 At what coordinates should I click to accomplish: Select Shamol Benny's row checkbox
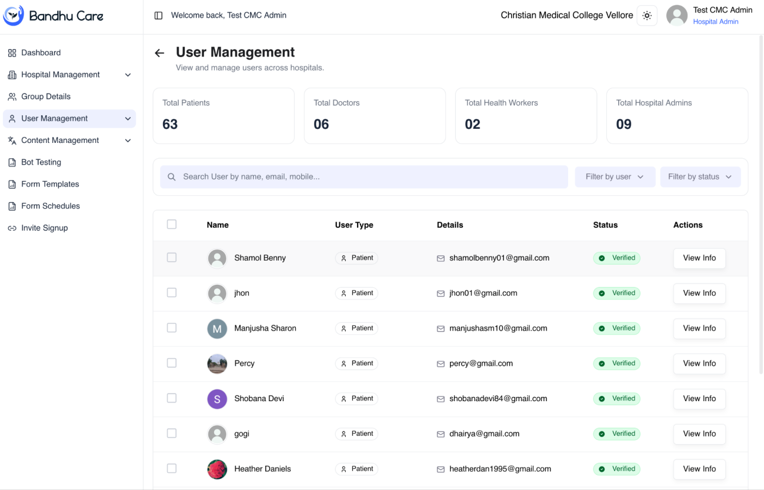pyautogui.click(x=172, y=257)
